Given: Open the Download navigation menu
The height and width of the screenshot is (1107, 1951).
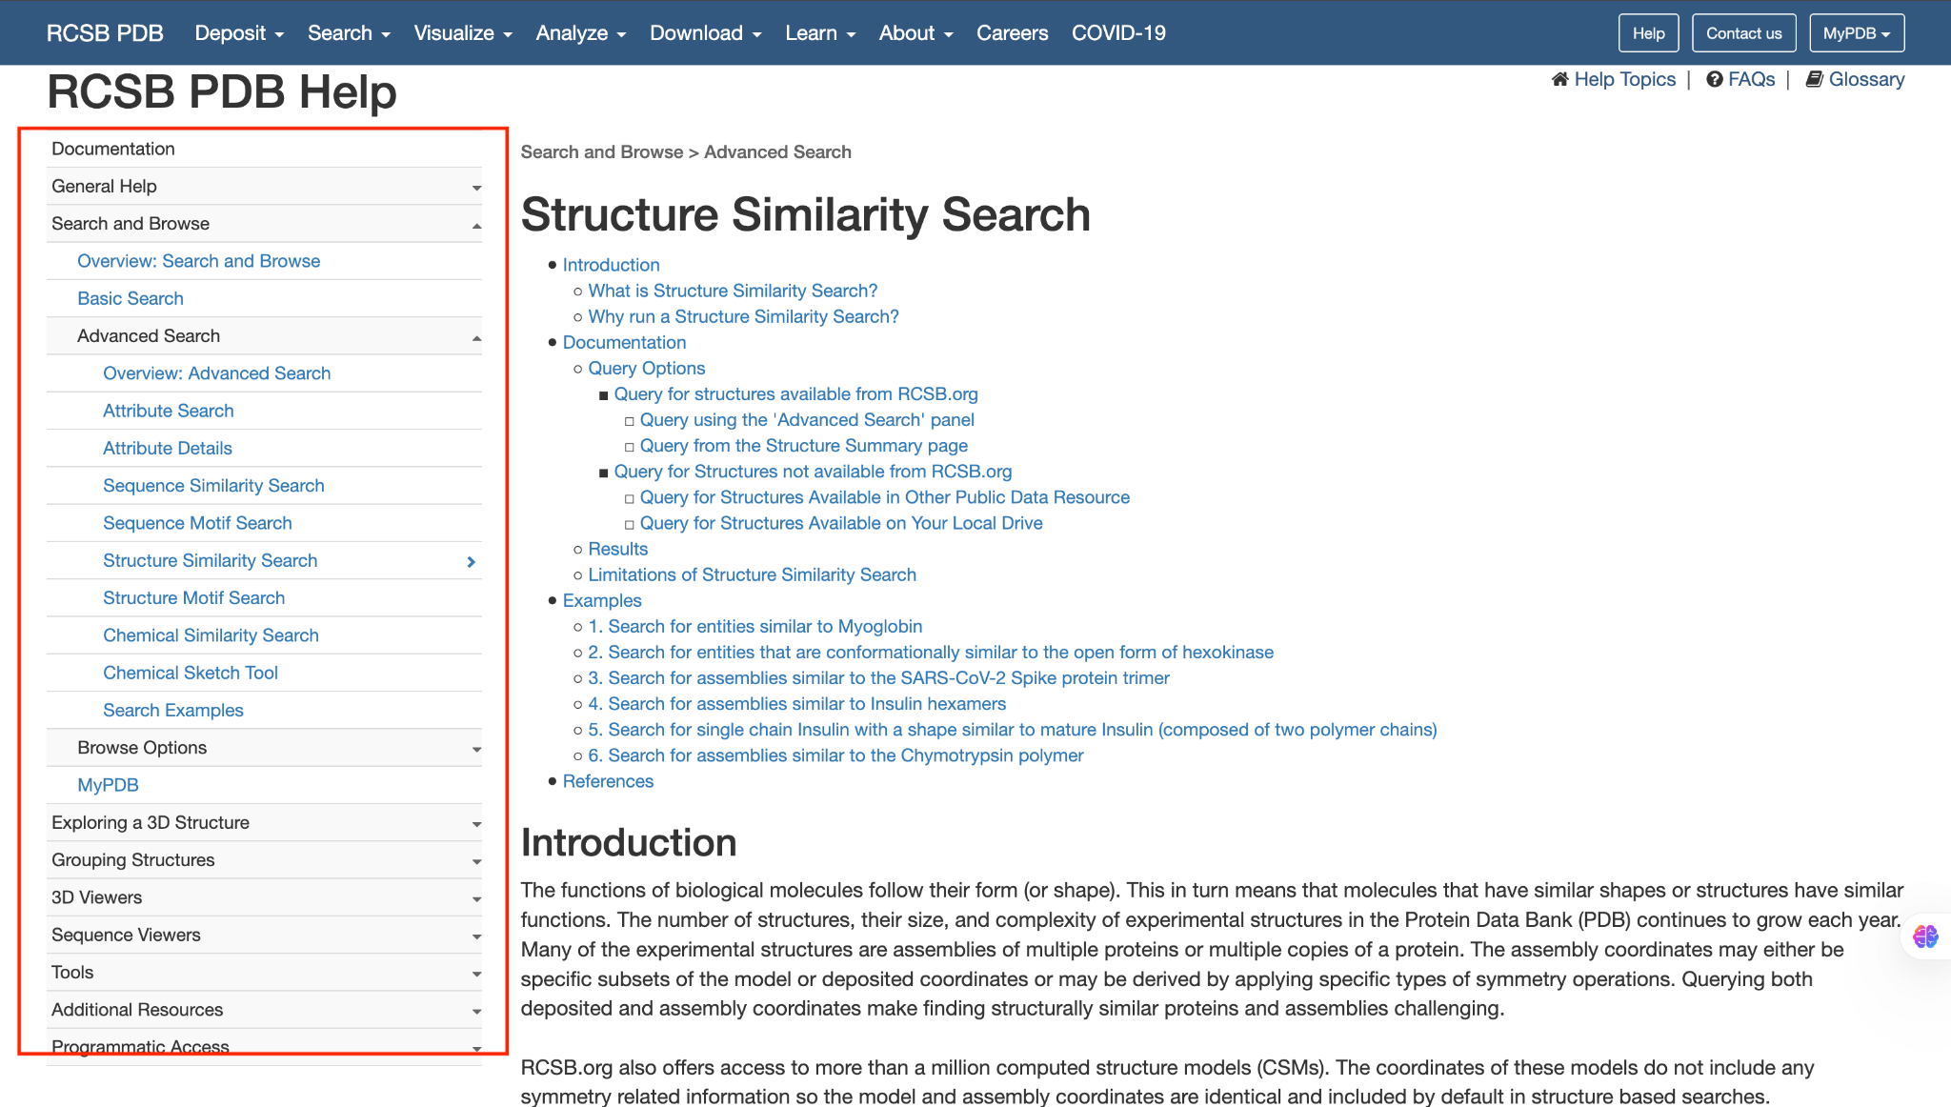Looking at the screenshot, I should 705,33.
